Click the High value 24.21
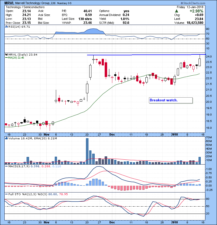The width and height of the screenshot is (217, 225). tap(27, 15)
